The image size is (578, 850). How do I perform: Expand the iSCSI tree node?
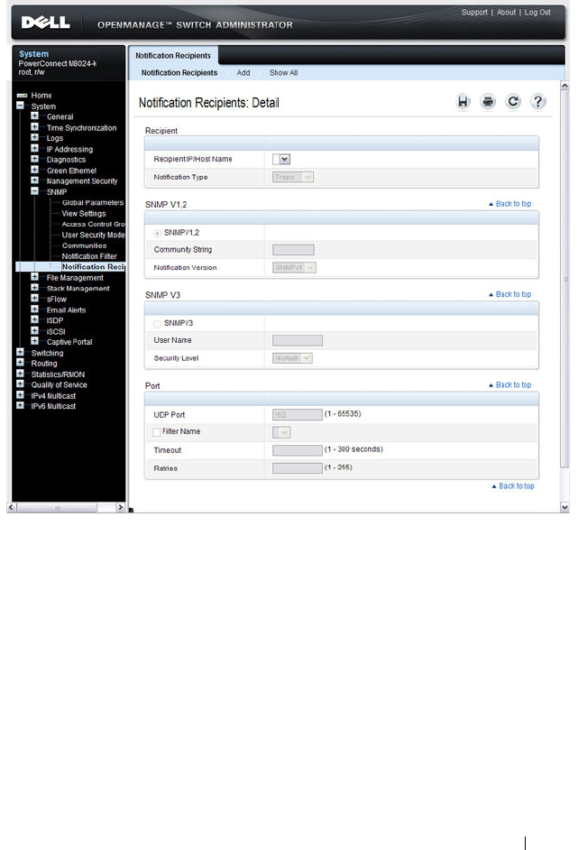pyautogui.click(x=34, y=330)
